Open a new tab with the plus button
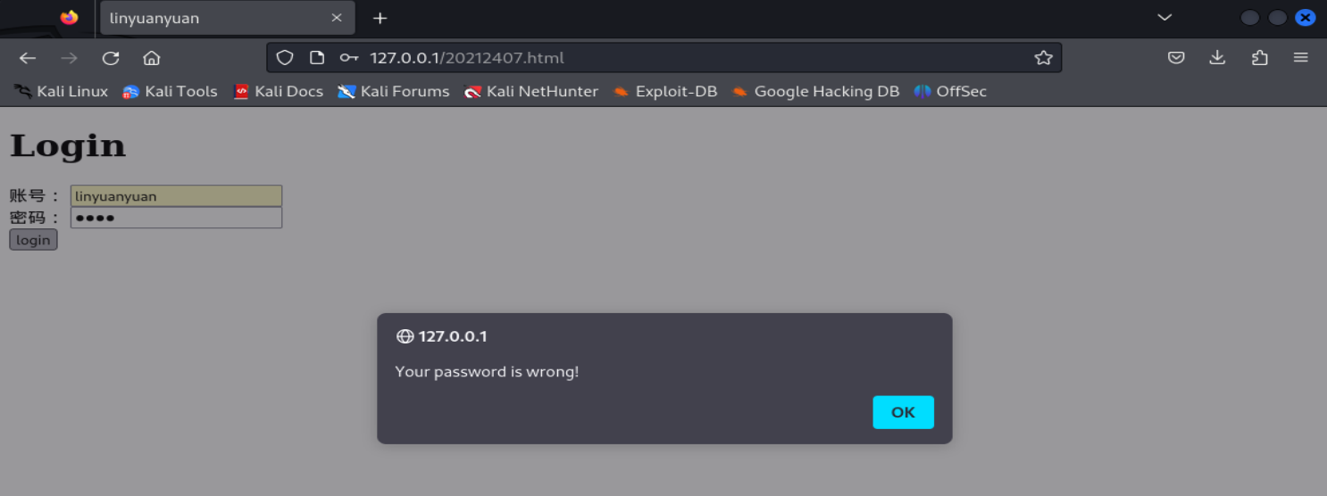 [380, 18]
